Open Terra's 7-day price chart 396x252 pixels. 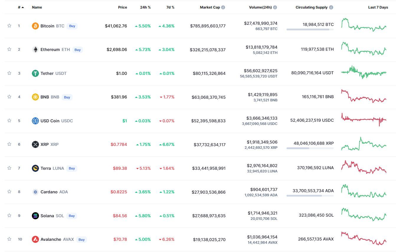[x=364, y=167]
